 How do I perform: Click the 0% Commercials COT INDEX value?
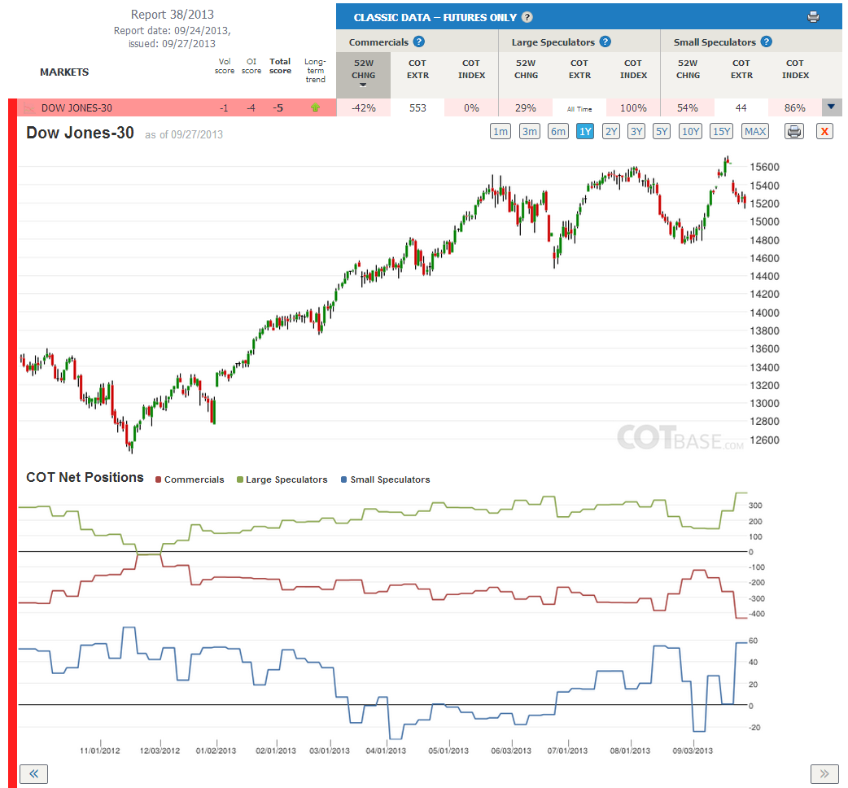coord(471,107)
